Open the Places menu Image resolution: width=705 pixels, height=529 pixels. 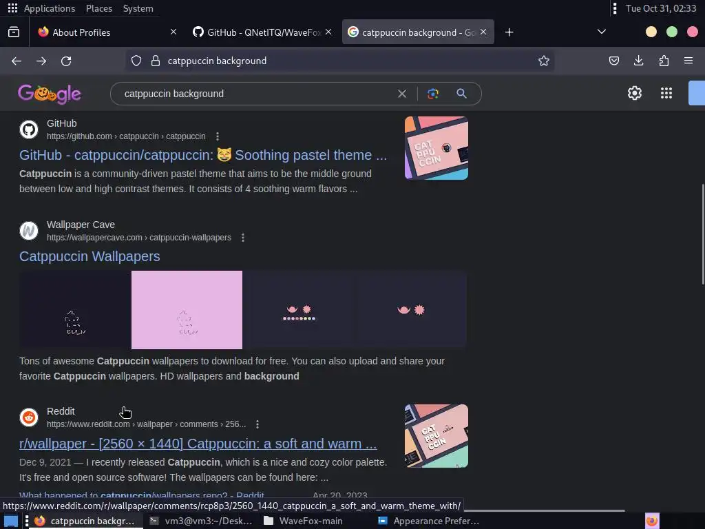99,8
